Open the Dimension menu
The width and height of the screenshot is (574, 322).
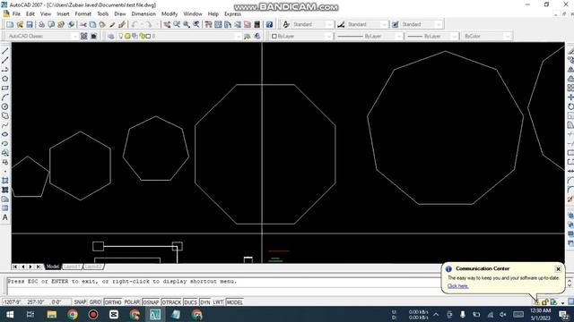[143, 14]
